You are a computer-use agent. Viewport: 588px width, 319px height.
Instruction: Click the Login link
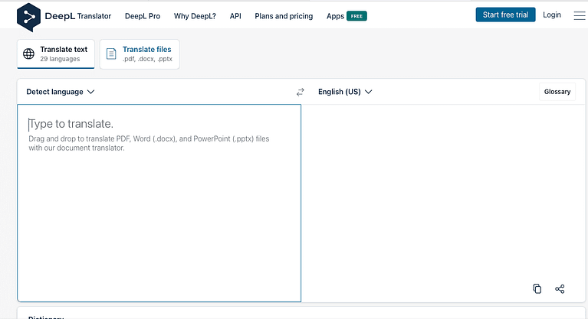click(552, 15)
